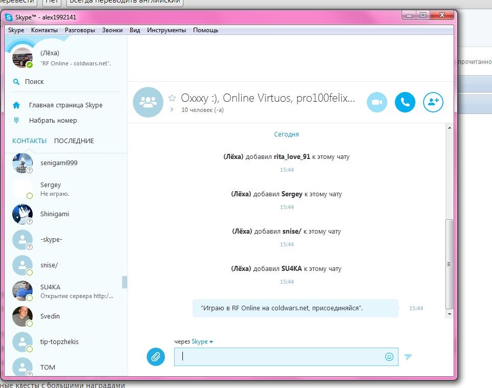492x388 pixels.
Task: Send the message with the arrow icon
Action: pyautogui.click(x=408, y=357)
